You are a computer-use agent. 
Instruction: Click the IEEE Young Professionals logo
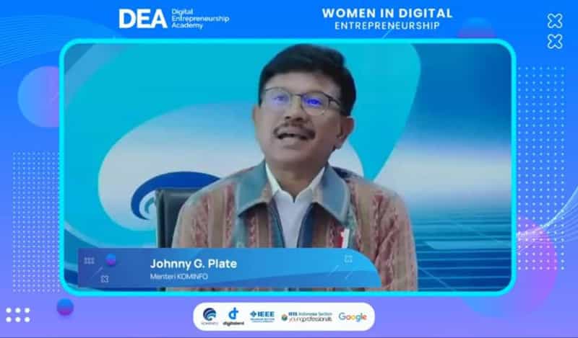(x=306, y=317)
